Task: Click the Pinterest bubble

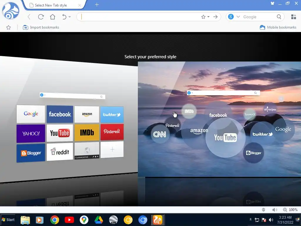Action: click(172, 125)
